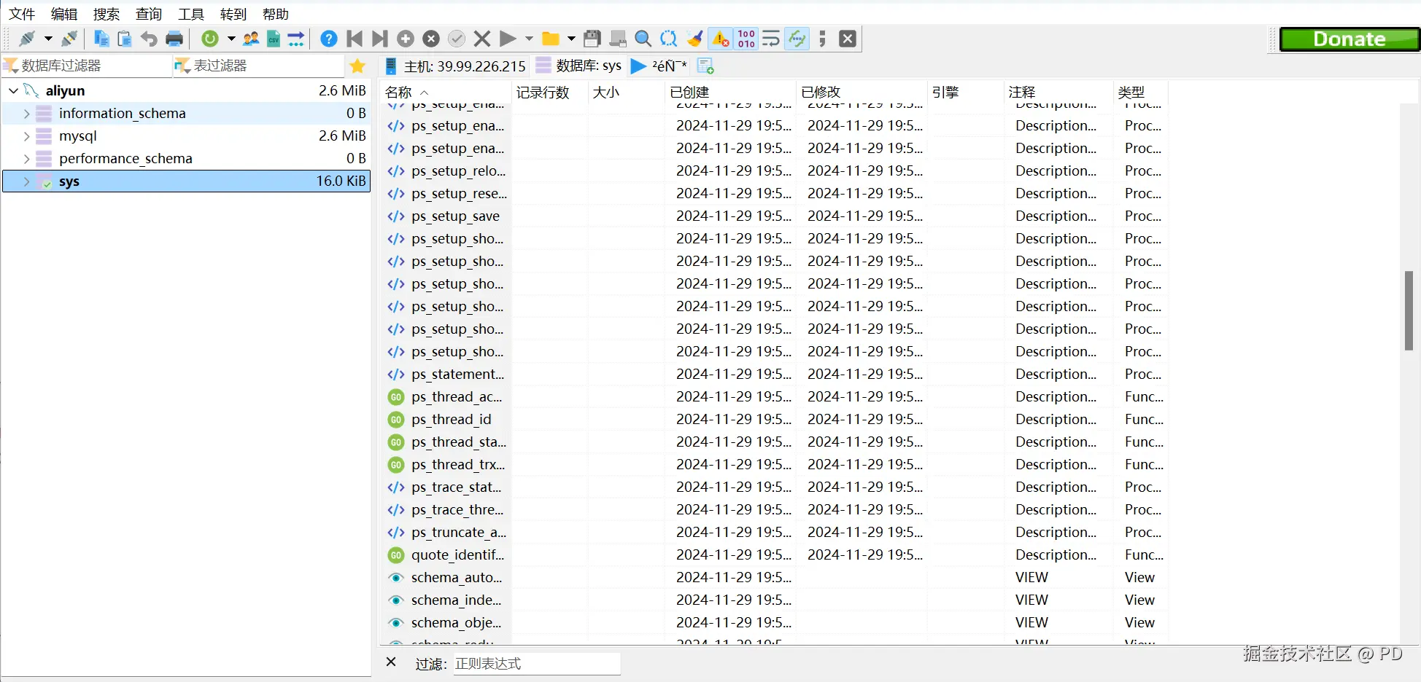Click the undo arrow icon
Screen dimensions: 1421x682
pyautogui.click(x=149, y=39)
